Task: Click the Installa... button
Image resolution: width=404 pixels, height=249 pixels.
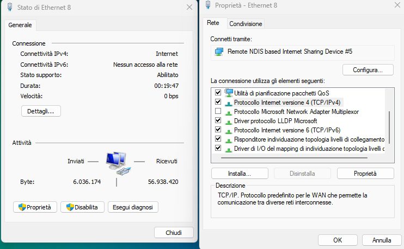Action: click(x=240, y=174)
